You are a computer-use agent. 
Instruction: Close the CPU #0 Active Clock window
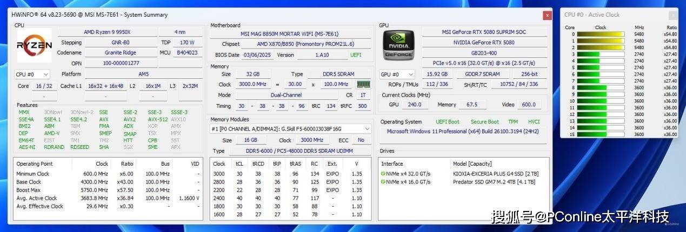[672, 15]
